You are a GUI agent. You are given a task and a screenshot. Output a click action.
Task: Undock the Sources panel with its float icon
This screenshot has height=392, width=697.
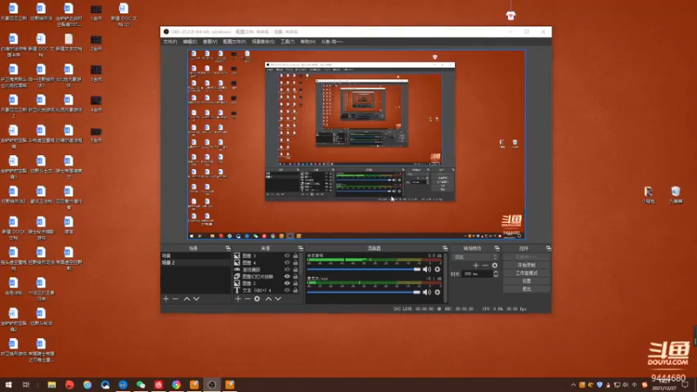[x=301, y=248]
